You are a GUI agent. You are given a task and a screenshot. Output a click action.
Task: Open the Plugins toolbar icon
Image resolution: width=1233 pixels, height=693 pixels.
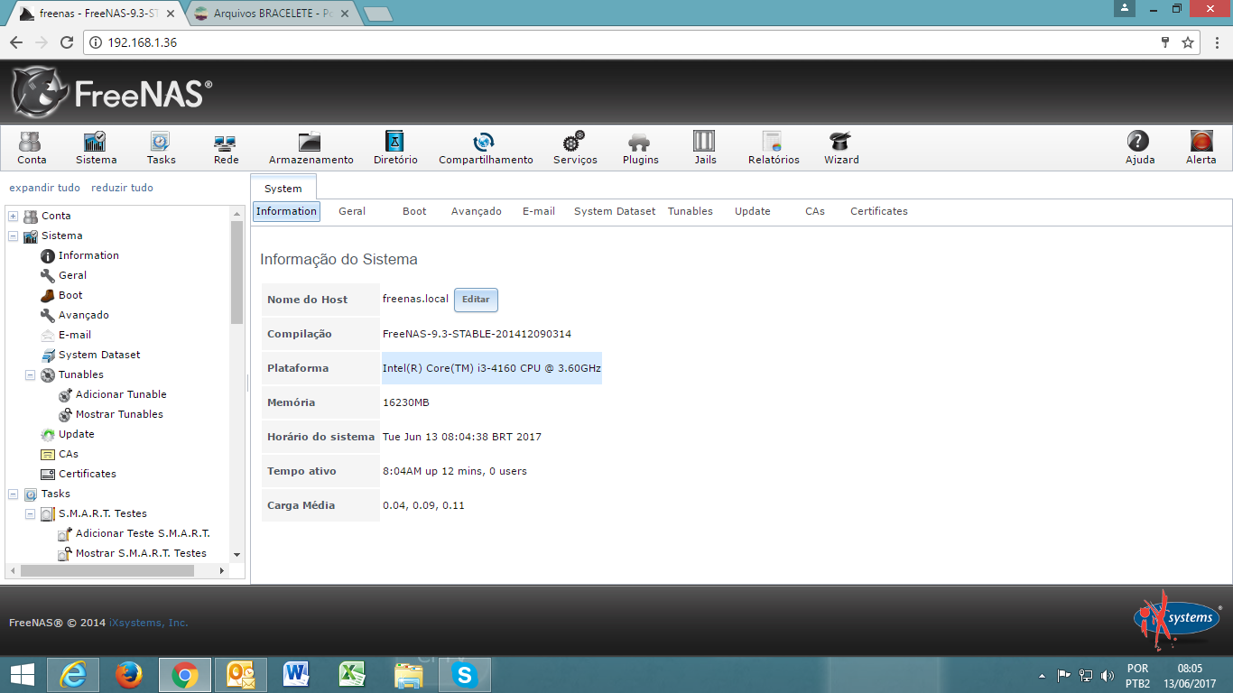pos(640,148)
